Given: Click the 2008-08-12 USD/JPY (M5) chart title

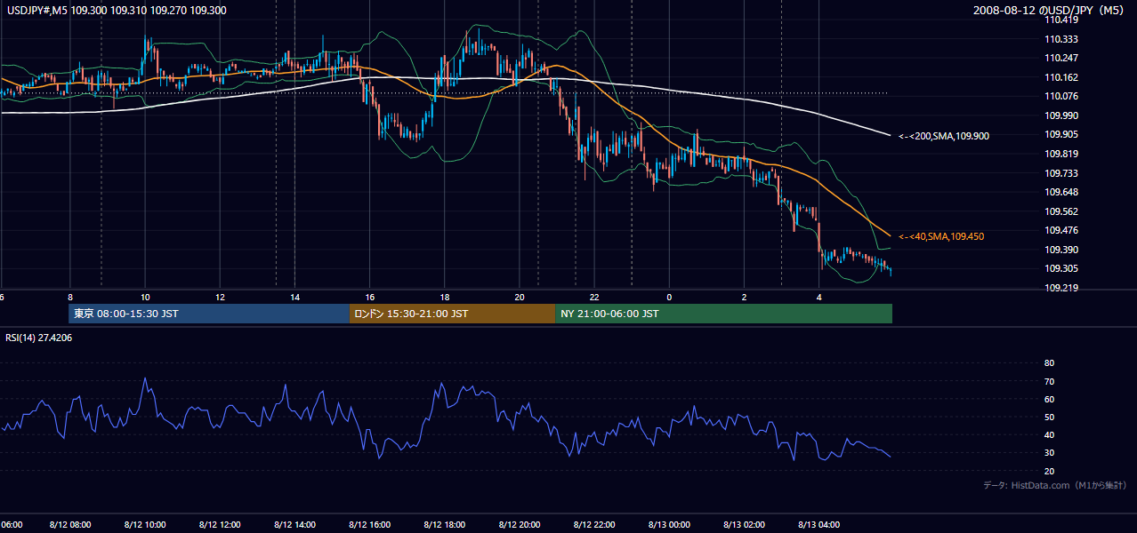Looking at the screenshot, I should (x=1048, y=11).
